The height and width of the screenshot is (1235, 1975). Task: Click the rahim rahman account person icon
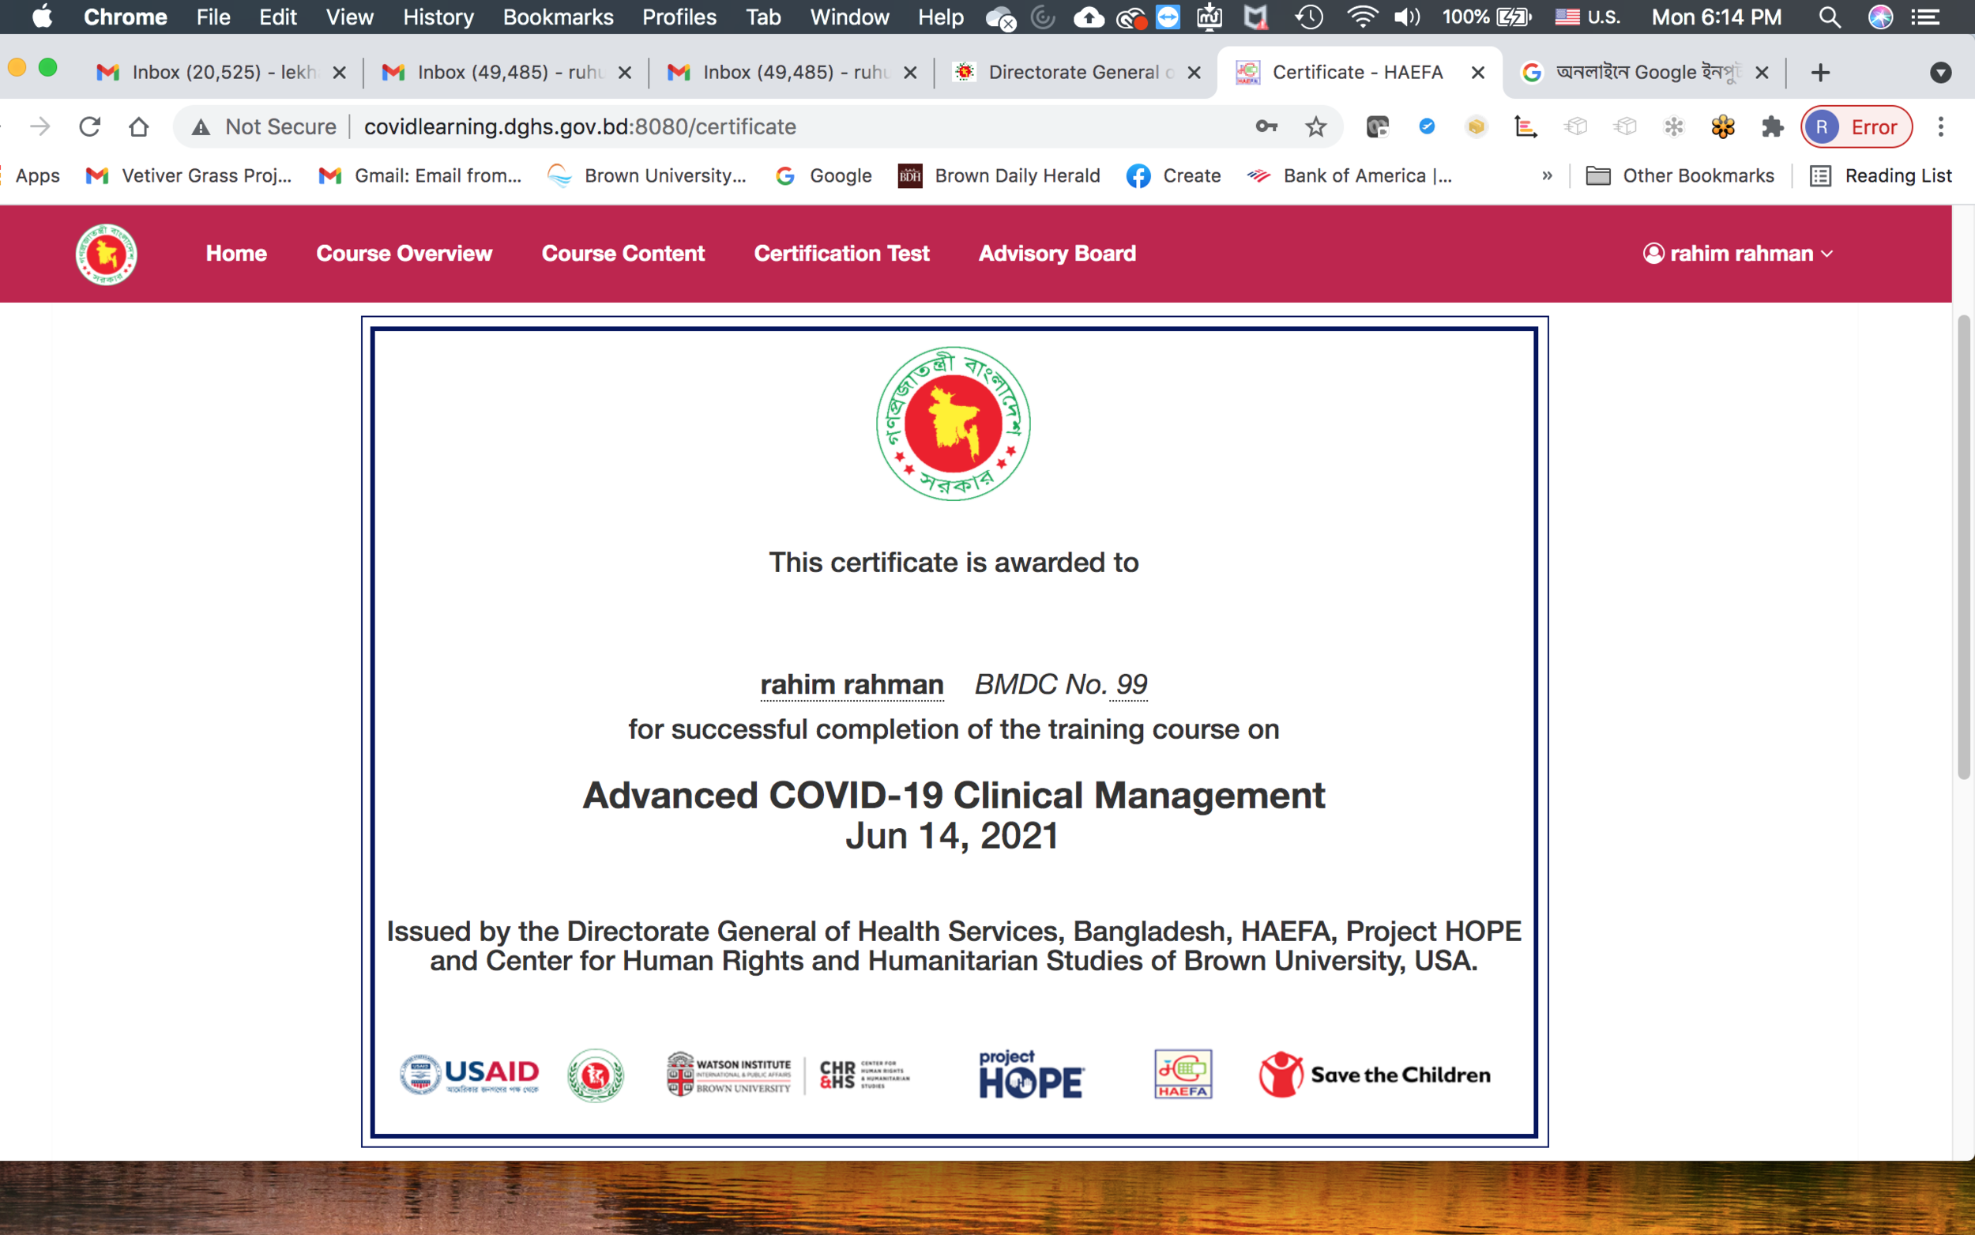[x=1654, y=253]
